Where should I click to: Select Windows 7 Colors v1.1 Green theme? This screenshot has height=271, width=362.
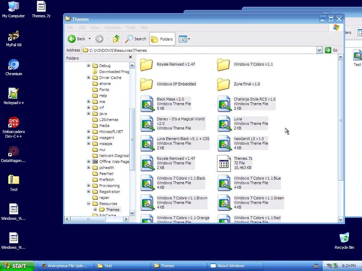click(x=251, y=203)
